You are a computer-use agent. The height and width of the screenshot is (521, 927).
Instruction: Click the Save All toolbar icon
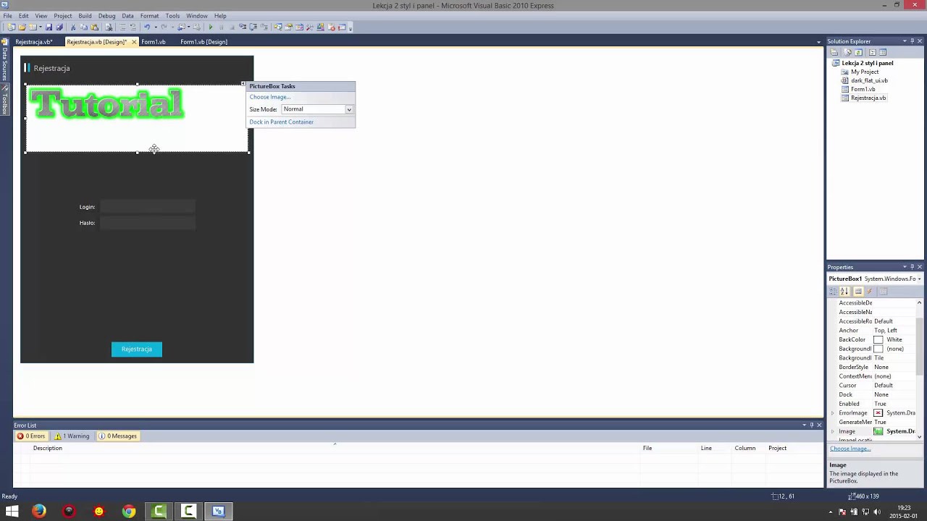point(59,27)
